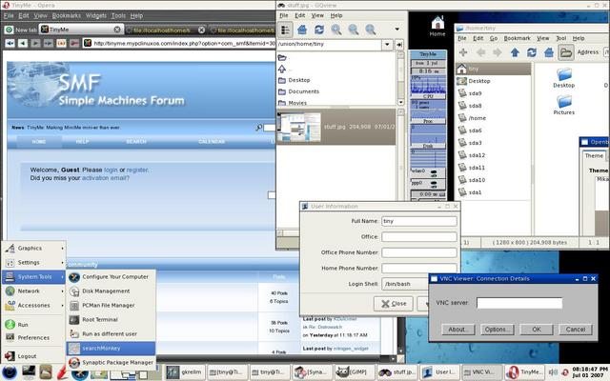Expand the Network submenu in start menu
Viewport: 610px width, 381px height.
click(34, 291)
